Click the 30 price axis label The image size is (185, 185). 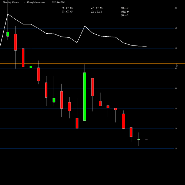pos(176,88)
